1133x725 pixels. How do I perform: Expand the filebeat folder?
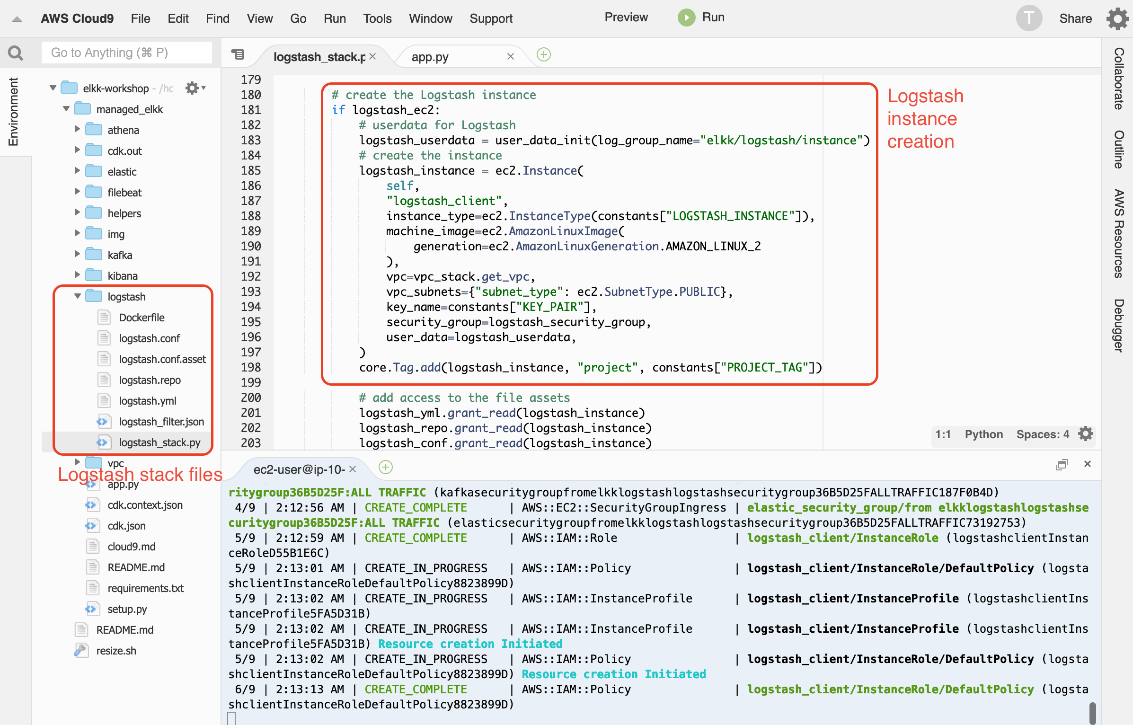coord(77,192)
